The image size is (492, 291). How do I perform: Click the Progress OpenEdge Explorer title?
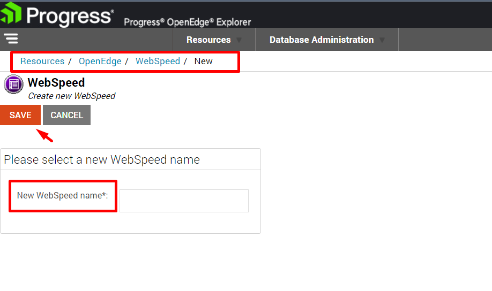(x=187, y=22)
